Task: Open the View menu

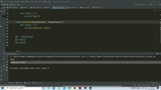Action: 12,1
